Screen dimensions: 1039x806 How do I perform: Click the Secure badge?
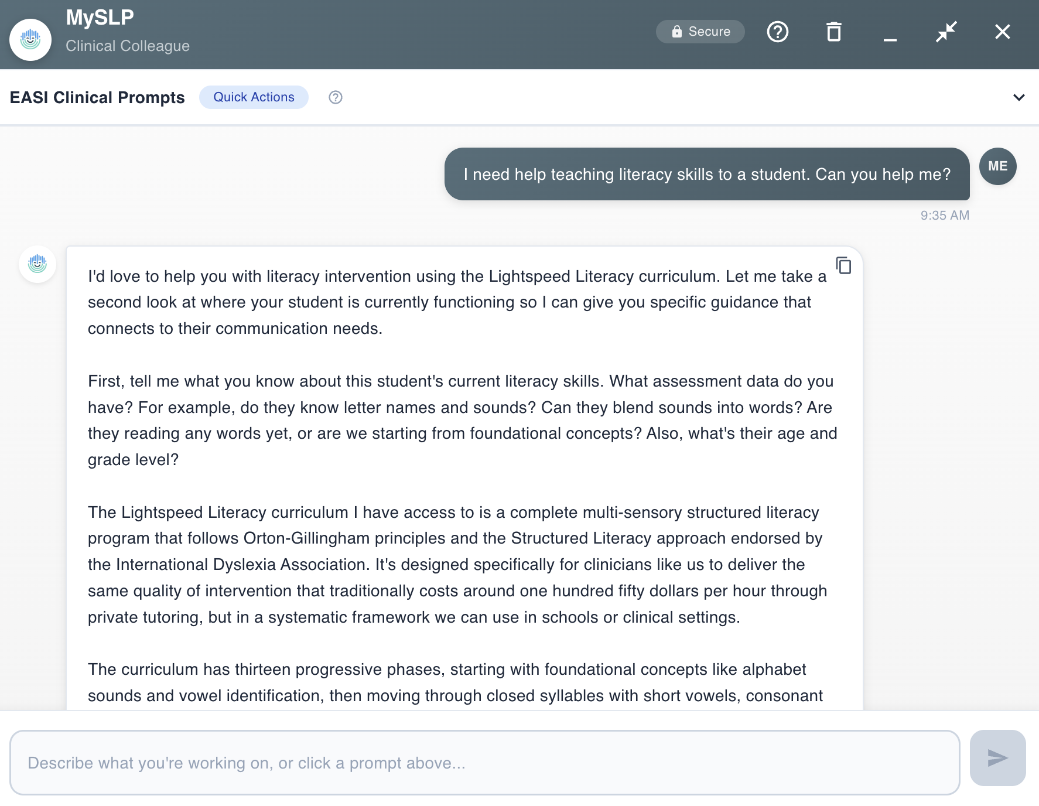pyautogui.click(x=700, y=32)
